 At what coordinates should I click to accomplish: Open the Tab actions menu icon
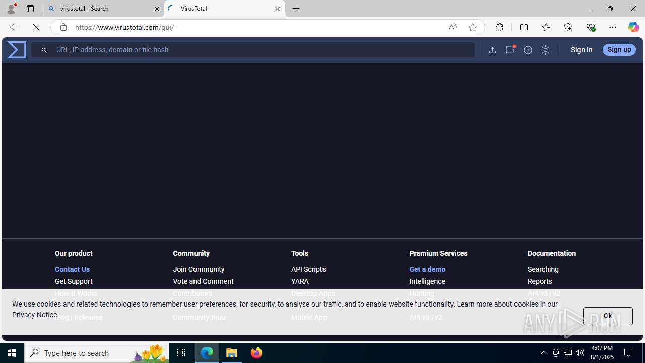click(30, 9)
